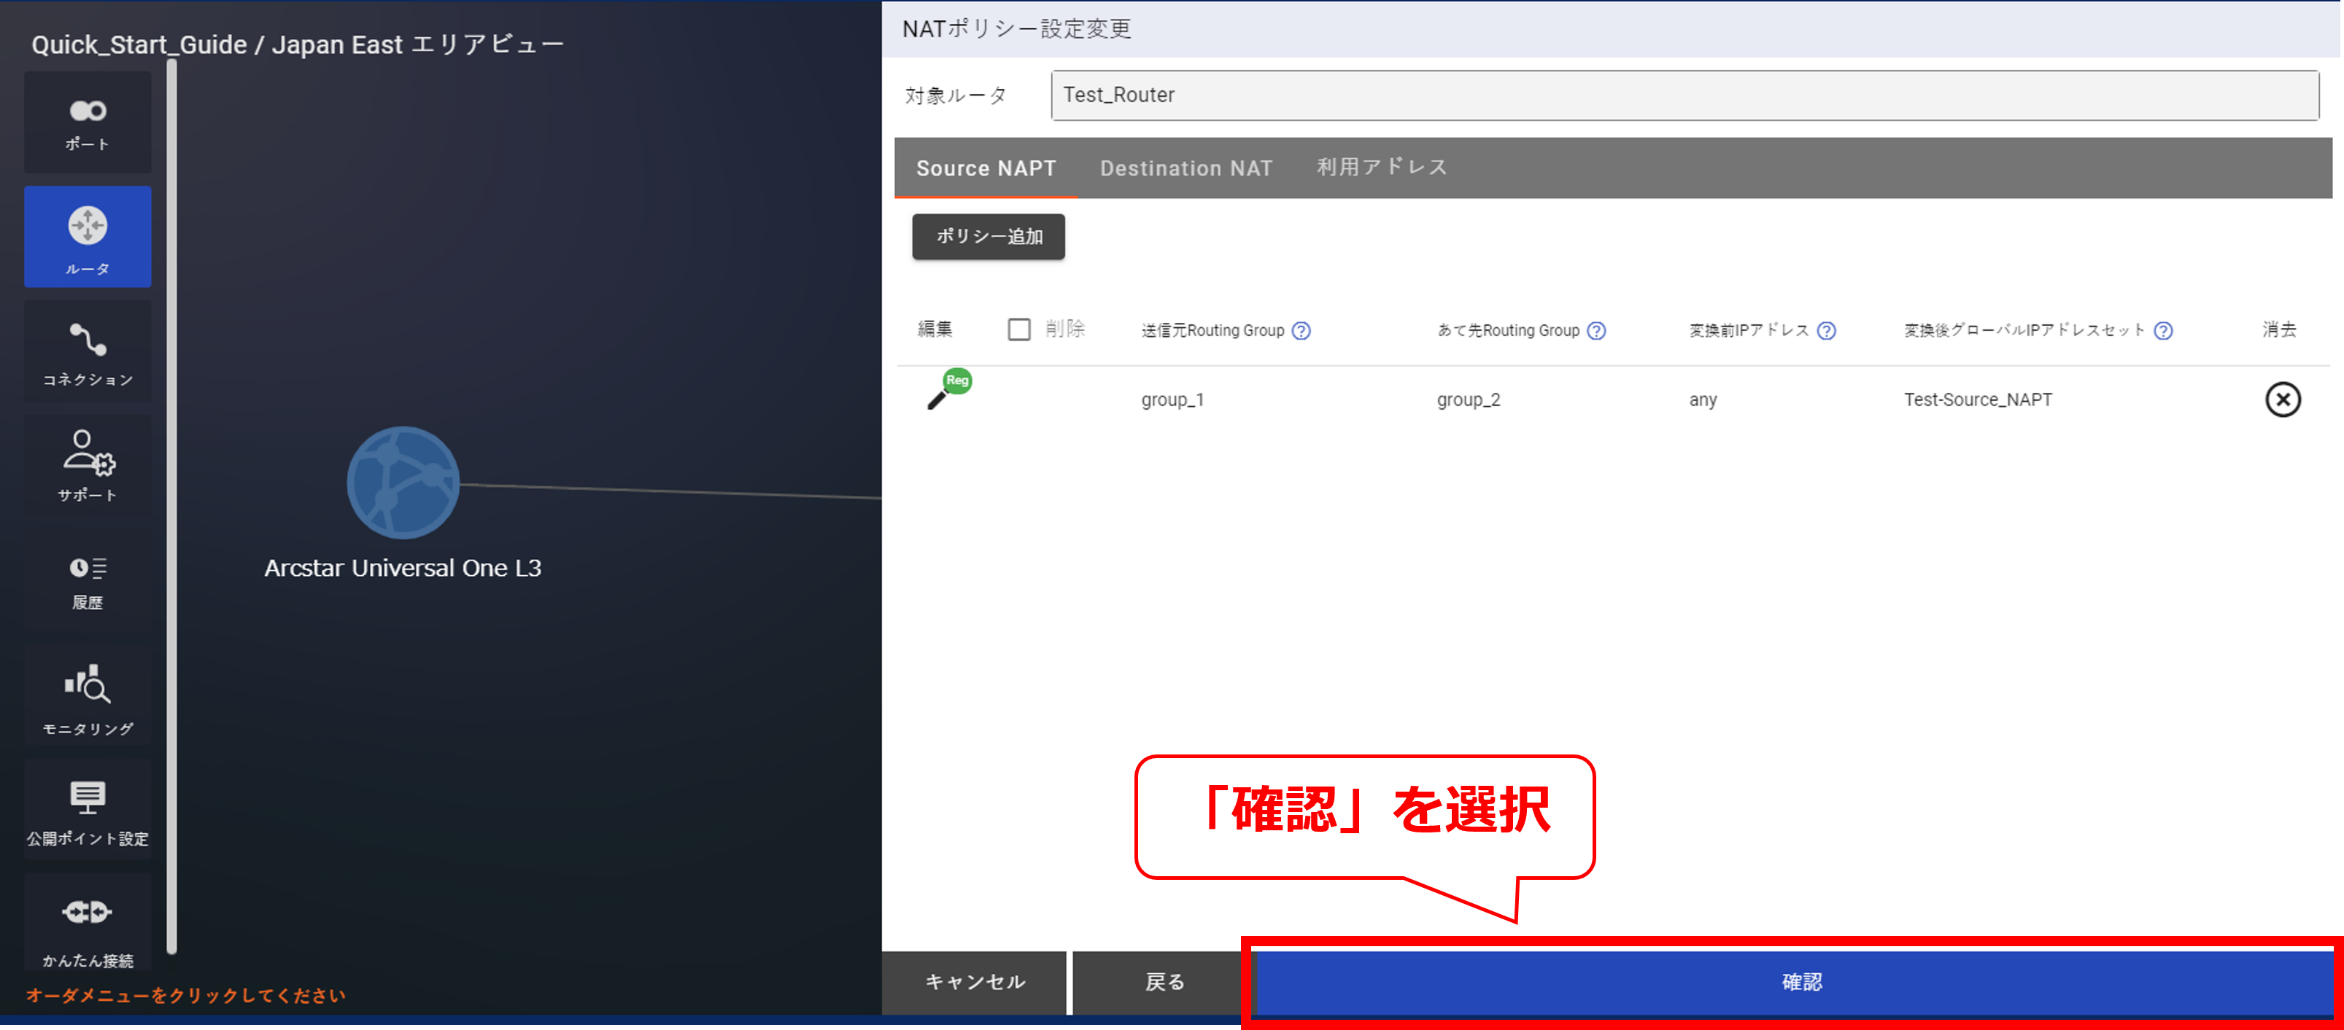The width and height of the screenshot is (2344, 1030).
Task: Open 公開ポイント設定 sidebar icon
Action: (x=88, y=811)
